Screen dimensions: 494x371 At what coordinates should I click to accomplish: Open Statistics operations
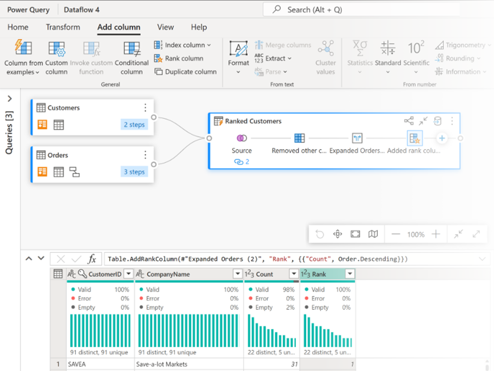(360, 58)
